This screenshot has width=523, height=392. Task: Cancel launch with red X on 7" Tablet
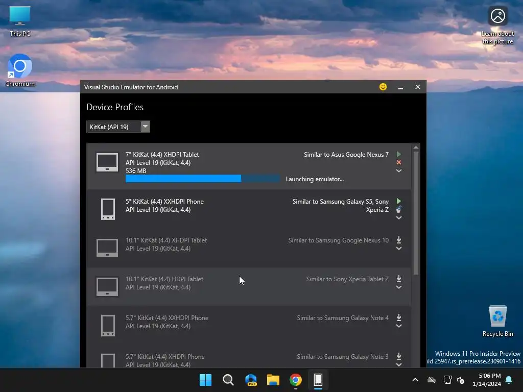[x=398, y=162]
